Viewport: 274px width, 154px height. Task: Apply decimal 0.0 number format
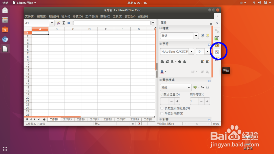pos(208,87)
